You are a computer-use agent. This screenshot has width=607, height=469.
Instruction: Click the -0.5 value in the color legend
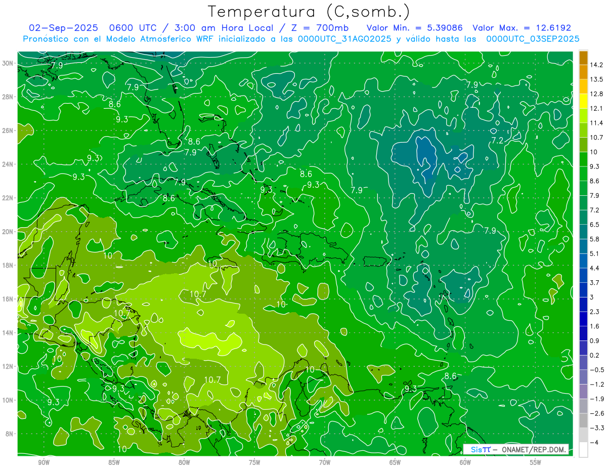coord(597,370)
